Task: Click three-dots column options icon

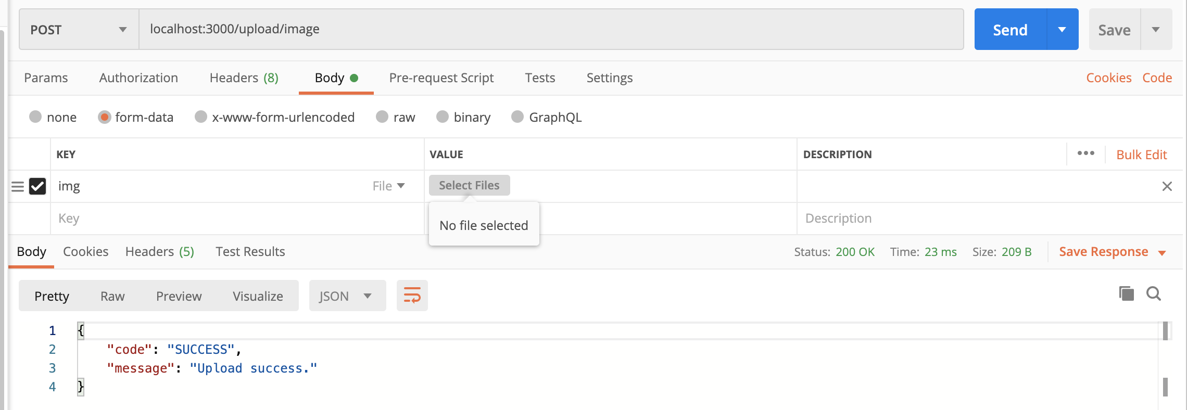Action: click(x=1085, y=153)
